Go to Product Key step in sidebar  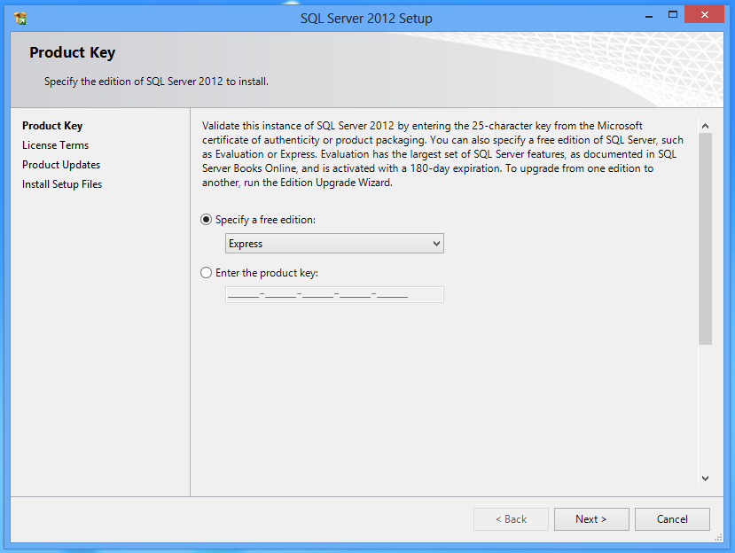52,126
